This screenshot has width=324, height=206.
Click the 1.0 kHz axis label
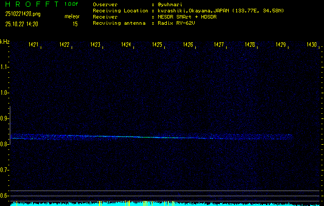[5, 93]
